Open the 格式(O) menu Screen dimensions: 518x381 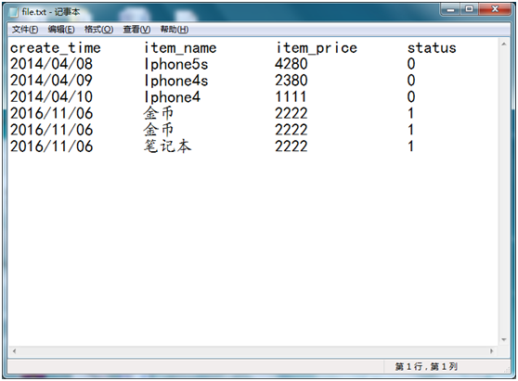98,30
